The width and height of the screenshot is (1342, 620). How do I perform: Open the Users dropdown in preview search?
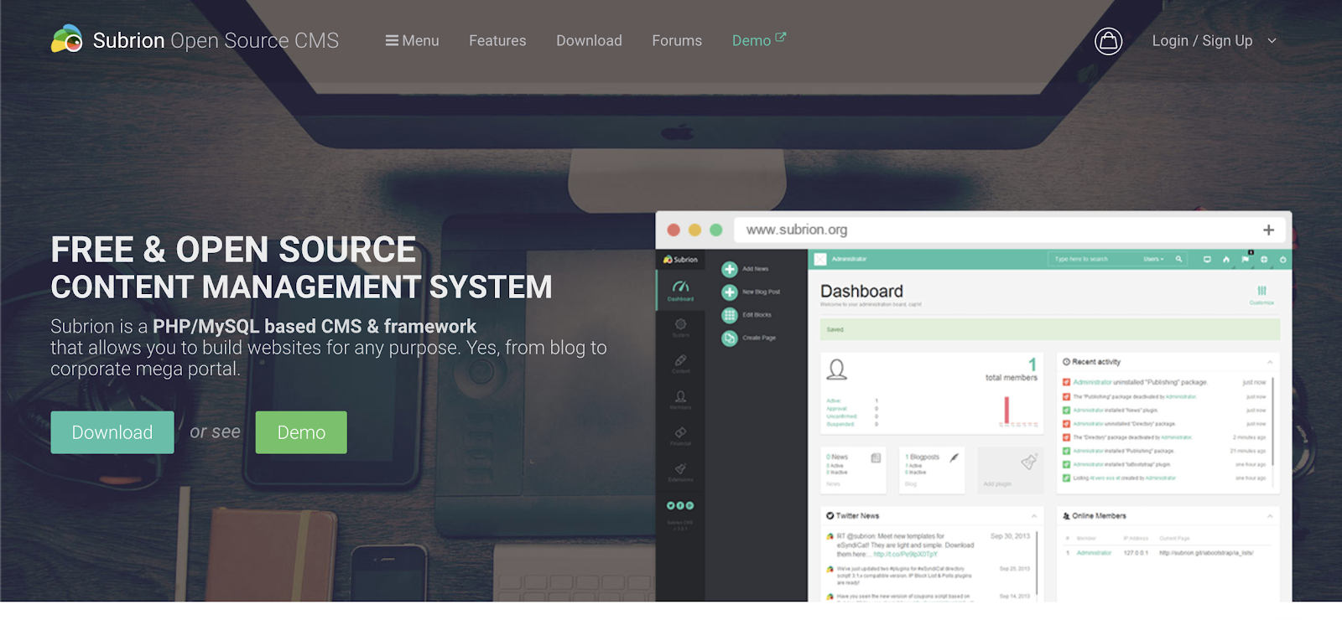pyautogui.click(x=1154, y=259)
